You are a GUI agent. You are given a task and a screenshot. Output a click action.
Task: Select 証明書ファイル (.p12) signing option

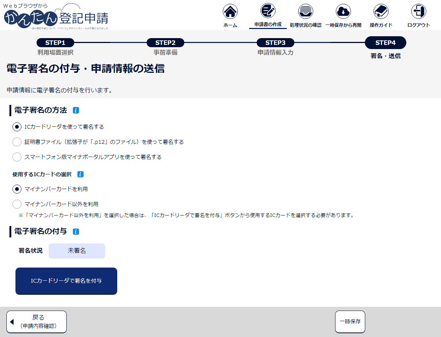(17, 142)
